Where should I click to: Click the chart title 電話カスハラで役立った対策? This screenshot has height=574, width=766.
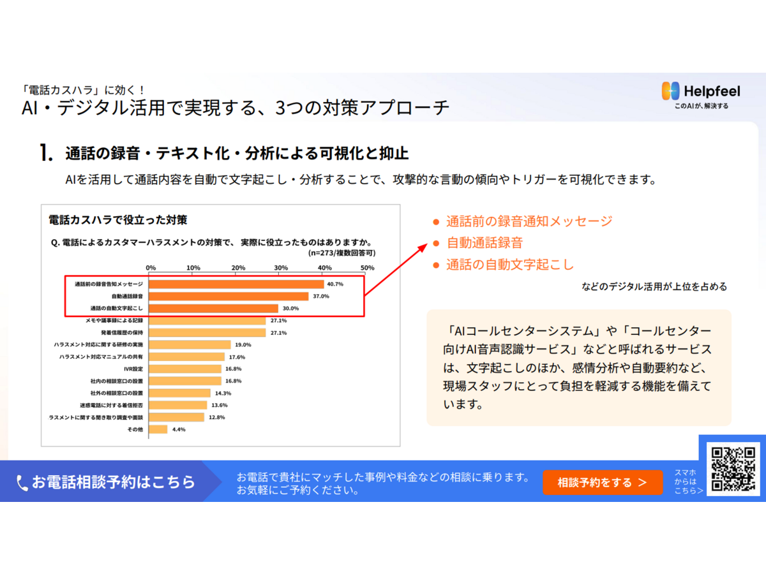118,221
